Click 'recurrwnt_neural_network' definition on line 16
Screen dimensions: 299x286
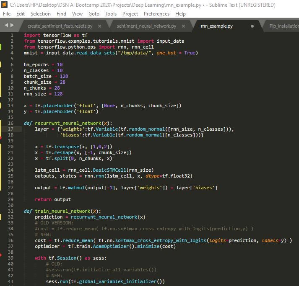click(x=68, y=123)
